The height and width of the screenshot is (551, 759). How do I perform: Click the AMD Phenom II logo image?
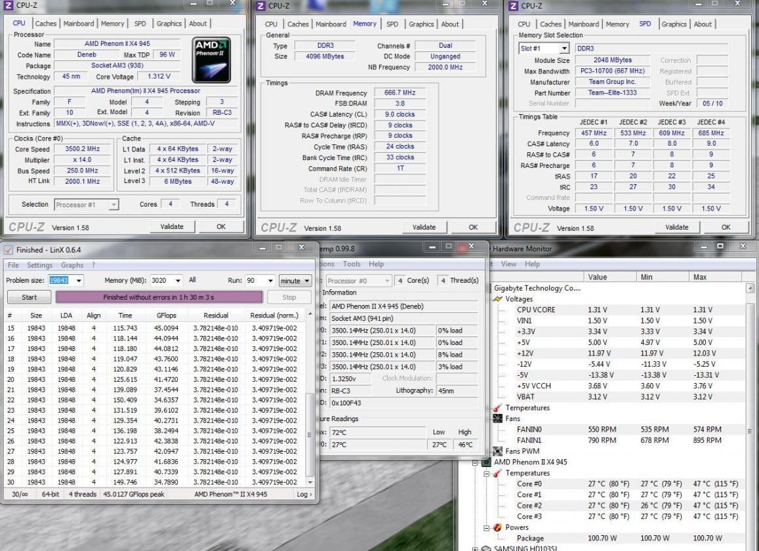point(211,60)
